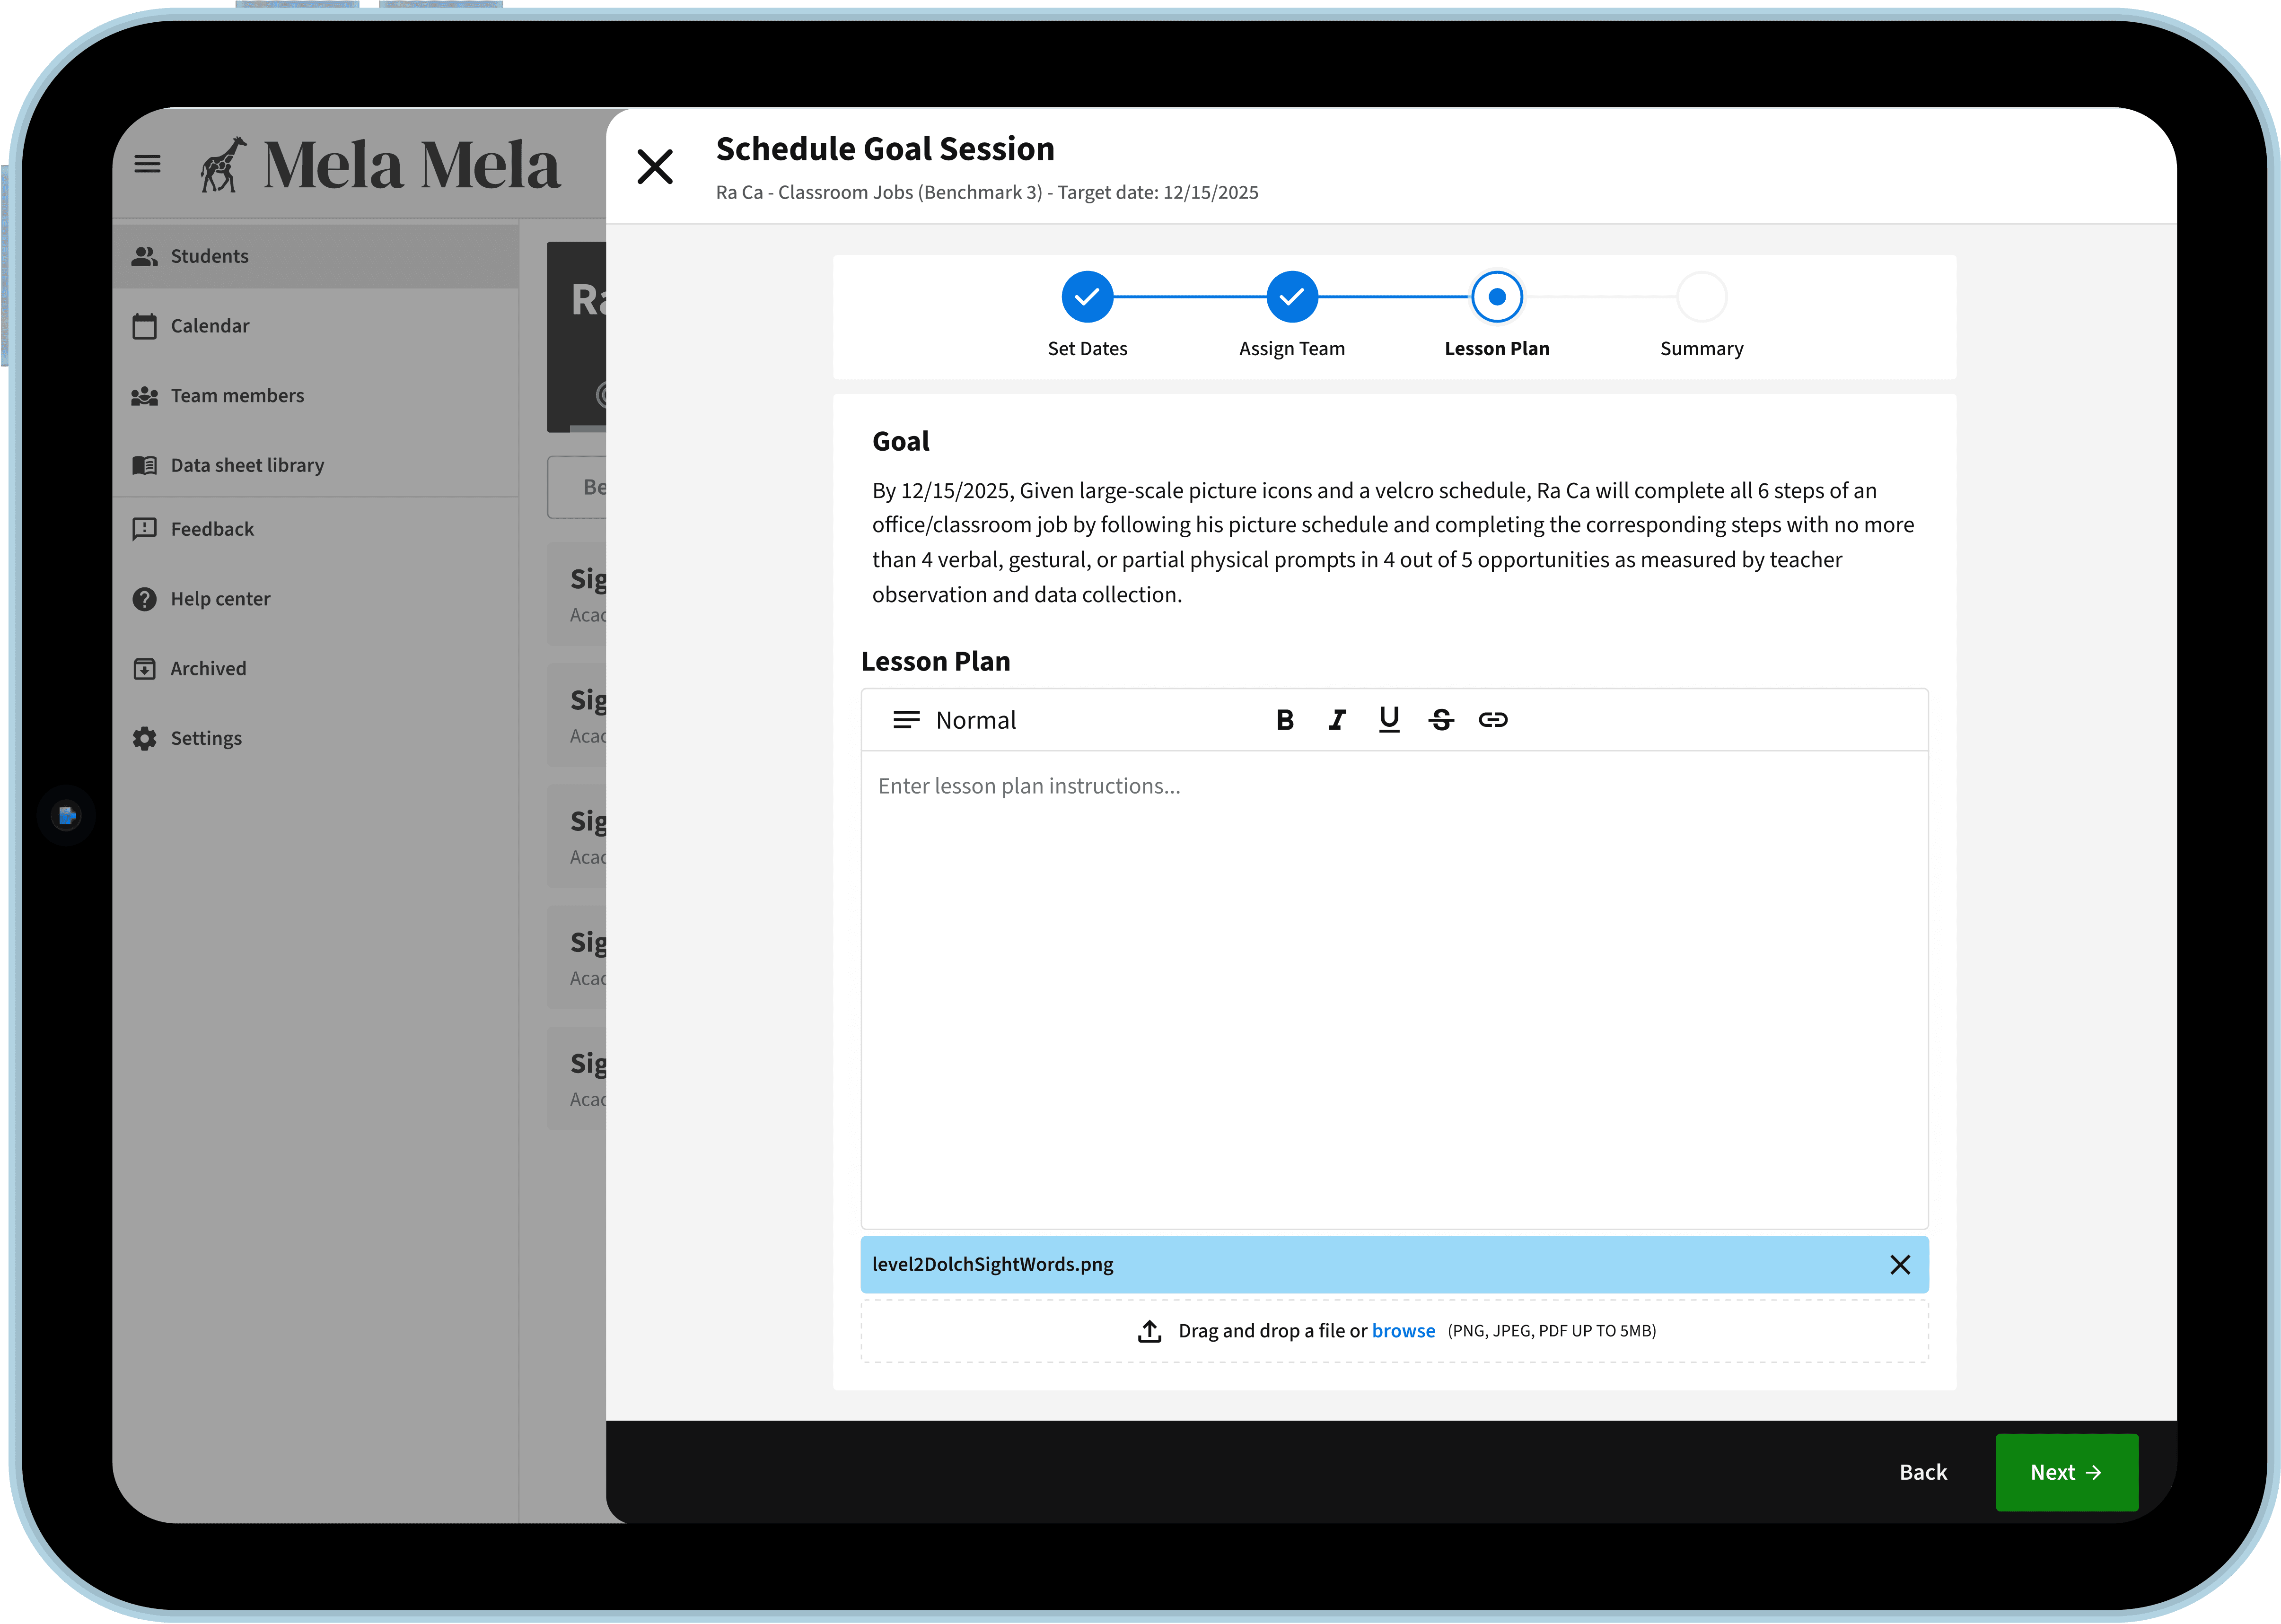Close the Schedule Goal Session dialog
This screenshot has width=2281, height=1624.
[x=655, y=167]
